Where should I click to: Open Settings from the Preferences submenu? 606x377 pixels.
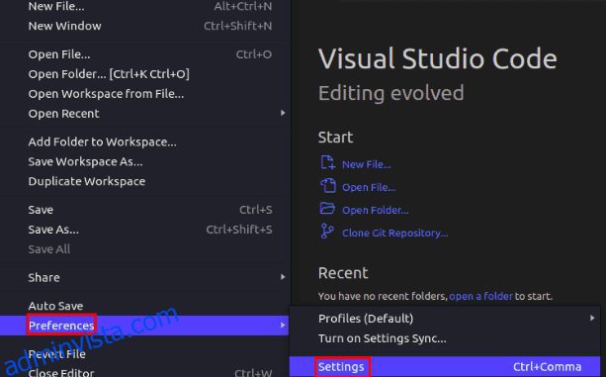tap(445, 366)
